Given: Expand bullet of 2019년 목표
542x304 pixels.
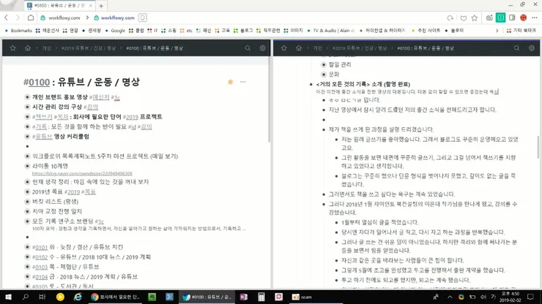Looking at the screenshot, I should tap(27, 192).
